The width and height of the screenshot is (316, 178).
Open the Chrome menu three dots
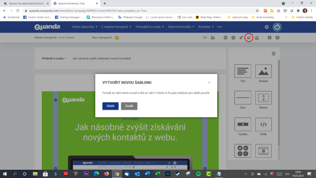pyautogui.click(x=311, y=11)
